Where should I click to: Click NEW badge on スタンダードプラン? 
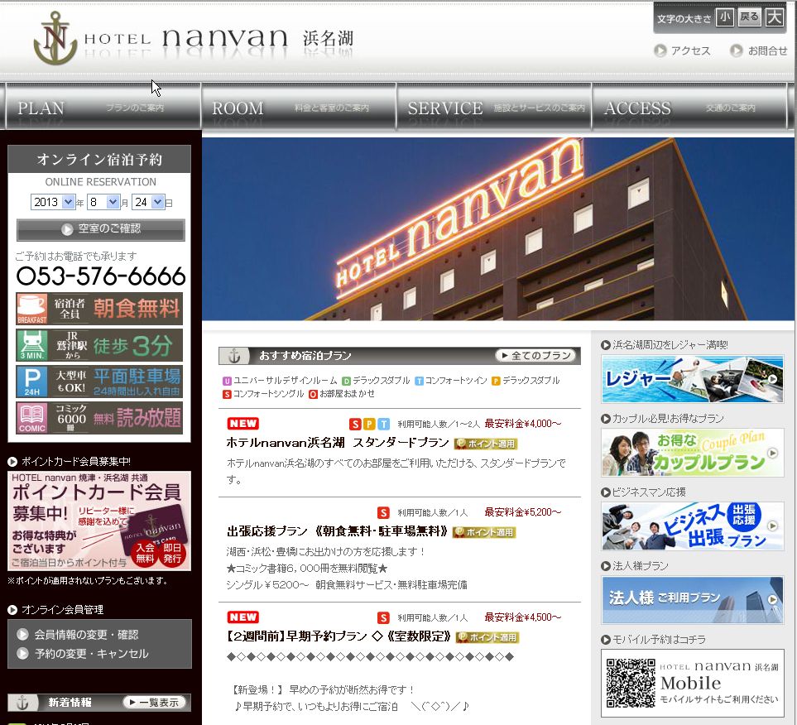[243, 423]
